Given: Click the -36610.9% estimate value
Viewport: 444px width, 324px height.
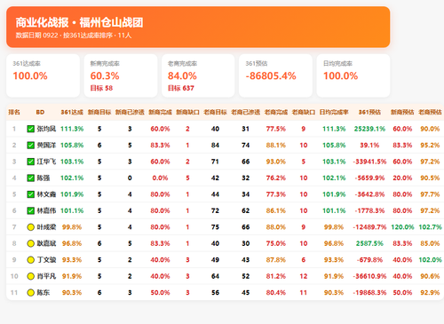Looking at the screenshot, I should pos(369,276).
